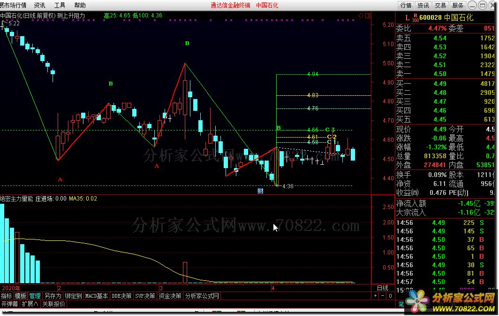Click the 外盘 value 274841

435,165
